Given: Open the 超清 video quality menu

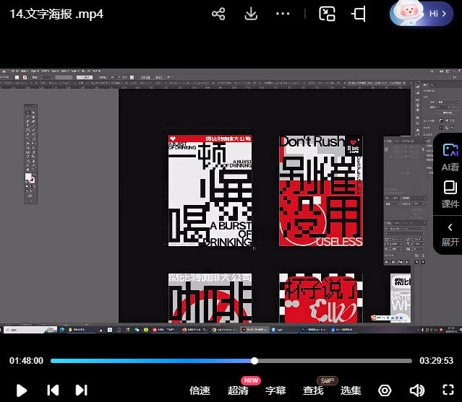Looking at the screenshot, I should 238,390.
